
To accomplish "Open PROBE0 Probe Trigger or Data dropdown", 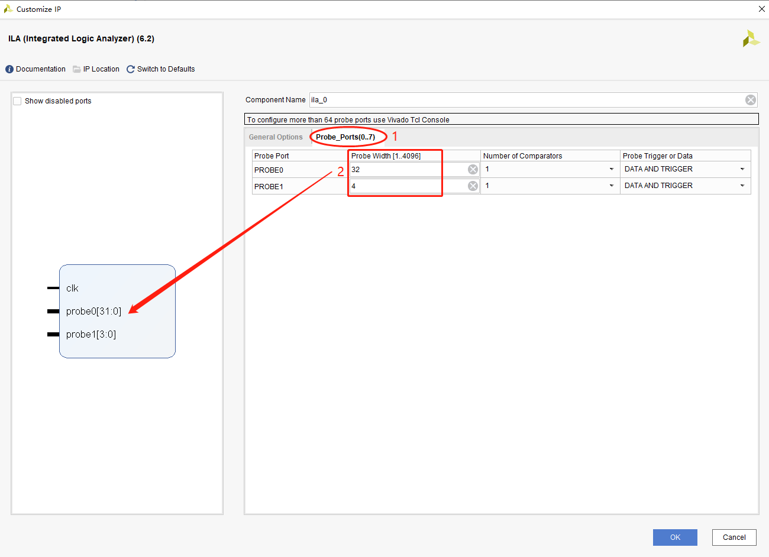I will pos(742,169).
